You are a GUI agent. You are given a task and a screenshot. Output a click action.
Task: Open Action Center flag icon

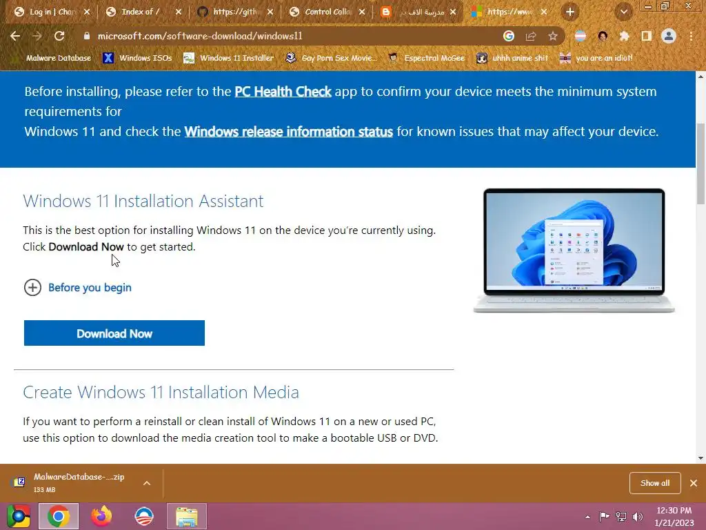click(x=604, y=516)
